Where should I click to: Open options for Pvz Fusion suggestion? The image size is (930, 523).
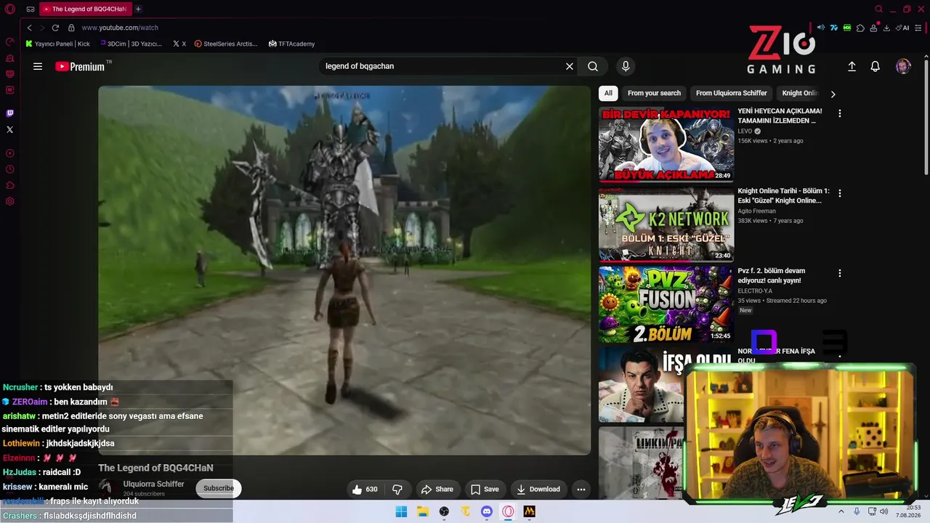840,273
